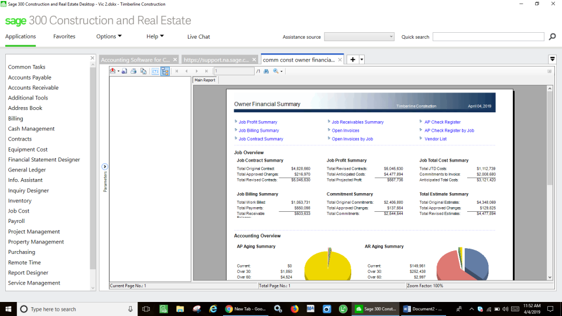Open the Job Receivables Summary link
Image resolution: width=562 pixels, height=316 pixels.
tap(358, 122)
